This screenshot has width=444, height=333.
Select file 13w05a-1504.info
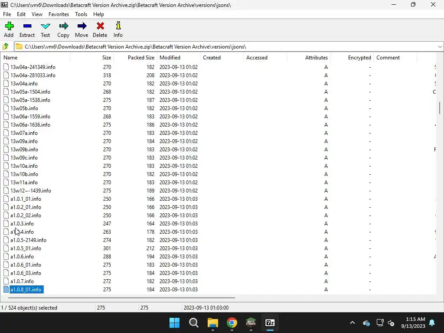click(30, 92)
